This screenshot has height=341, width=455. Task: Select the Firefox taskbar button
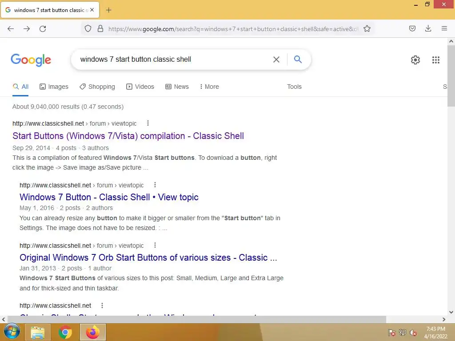(x=92, y=332)
